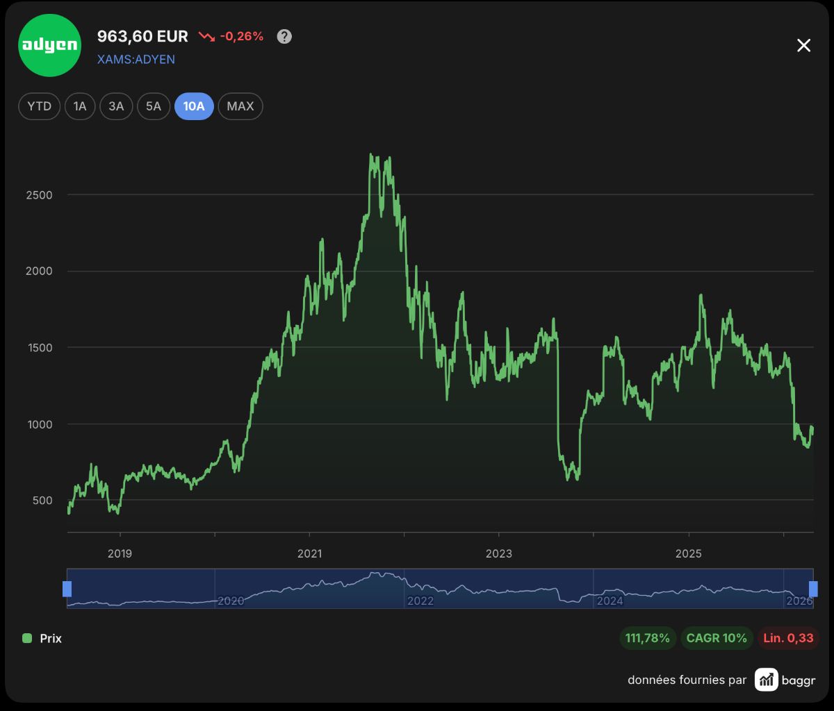834x711 pixels.
Task: Click the red downward trend arrow icon
Action: [206, 37]
